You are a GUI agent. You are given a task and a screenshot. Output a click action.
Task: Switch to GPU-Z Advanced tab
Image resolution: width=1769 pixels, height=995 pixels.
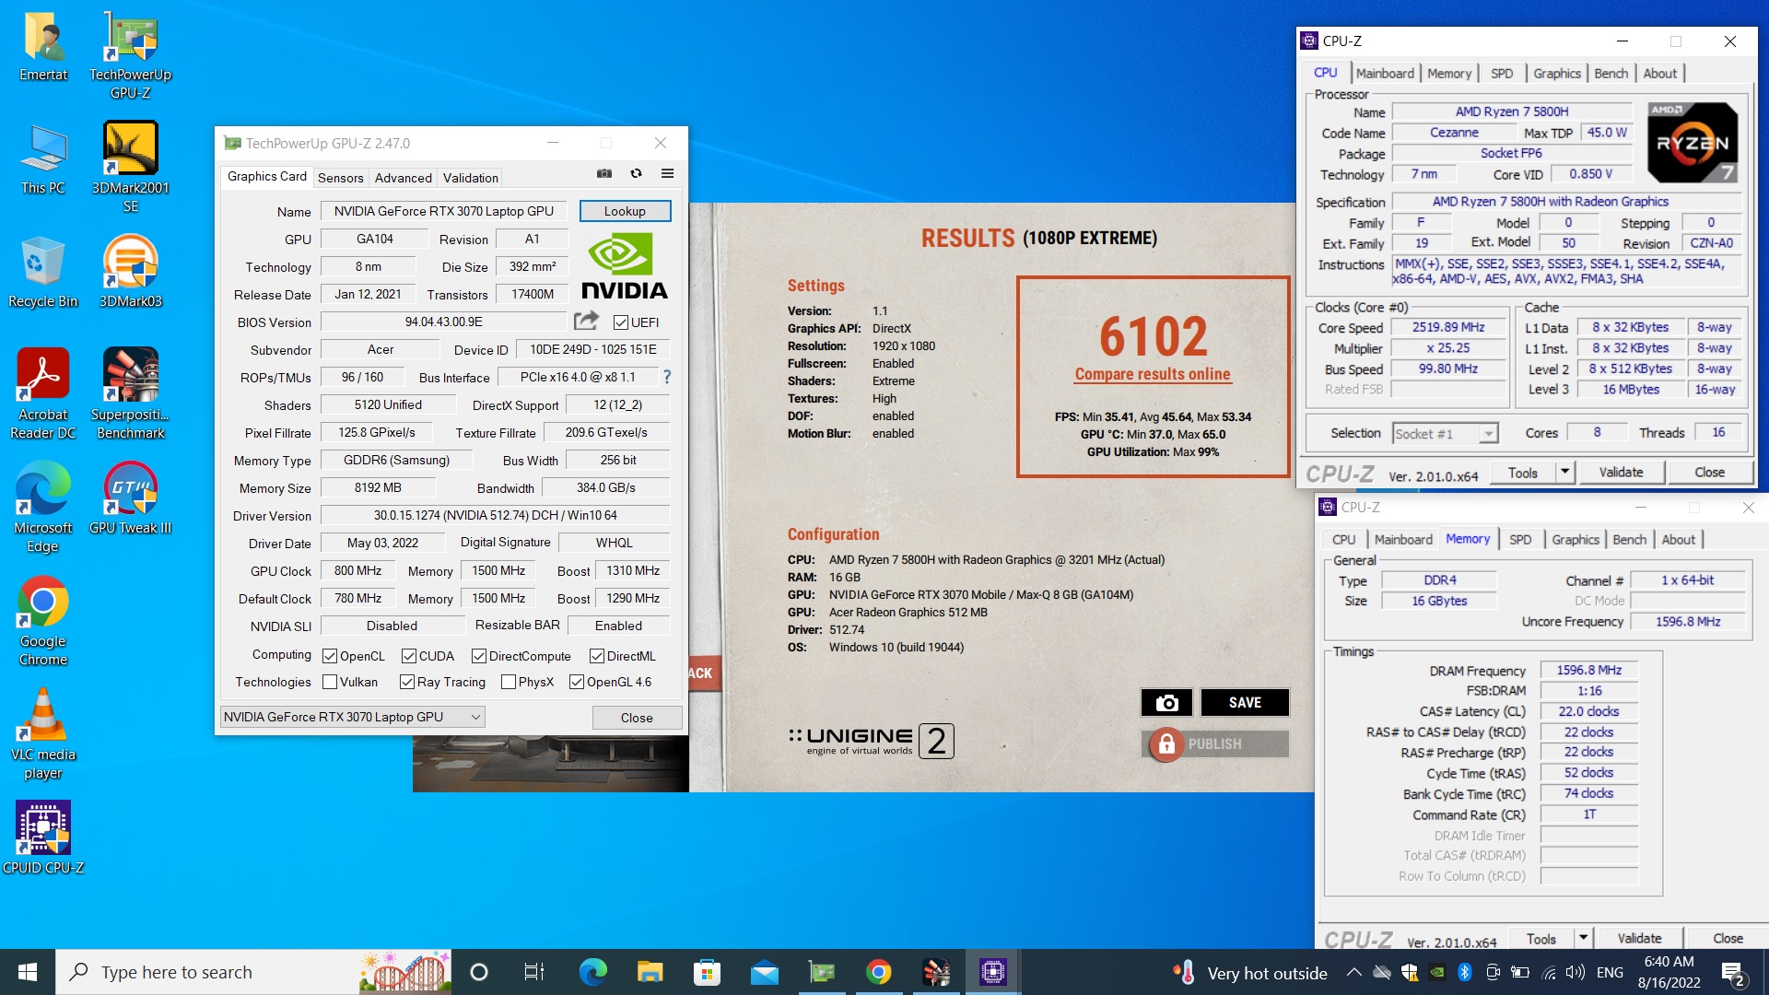[x=403, y=178]
